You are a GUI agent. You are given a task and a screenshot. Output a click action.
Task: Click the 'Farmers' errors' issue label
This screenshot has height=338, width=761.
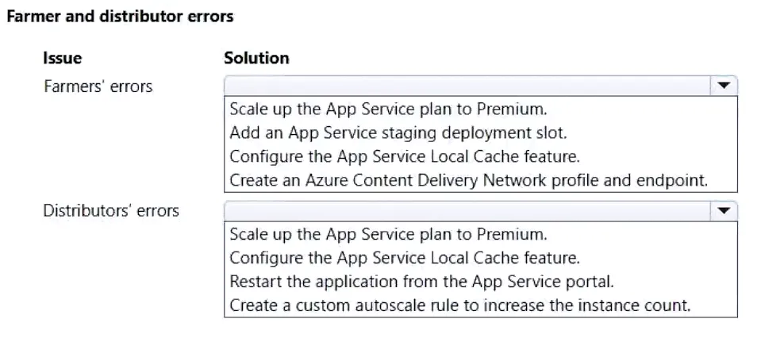(x=98, y=86)
